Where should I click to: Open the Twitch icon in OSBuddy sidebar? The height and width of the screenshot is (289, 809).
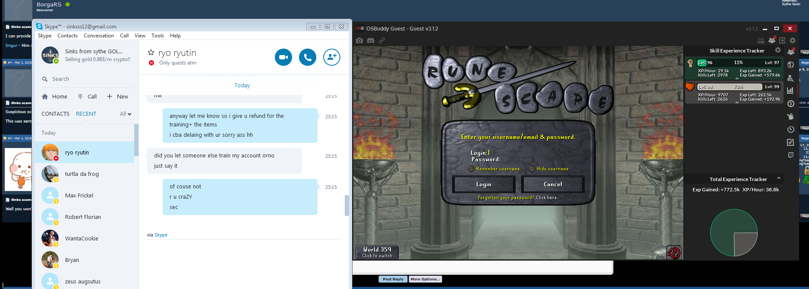790,155
